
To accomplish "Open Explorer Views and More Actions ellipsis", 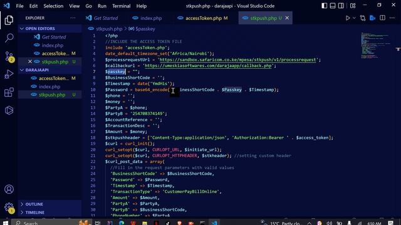I will click(73, 18).
